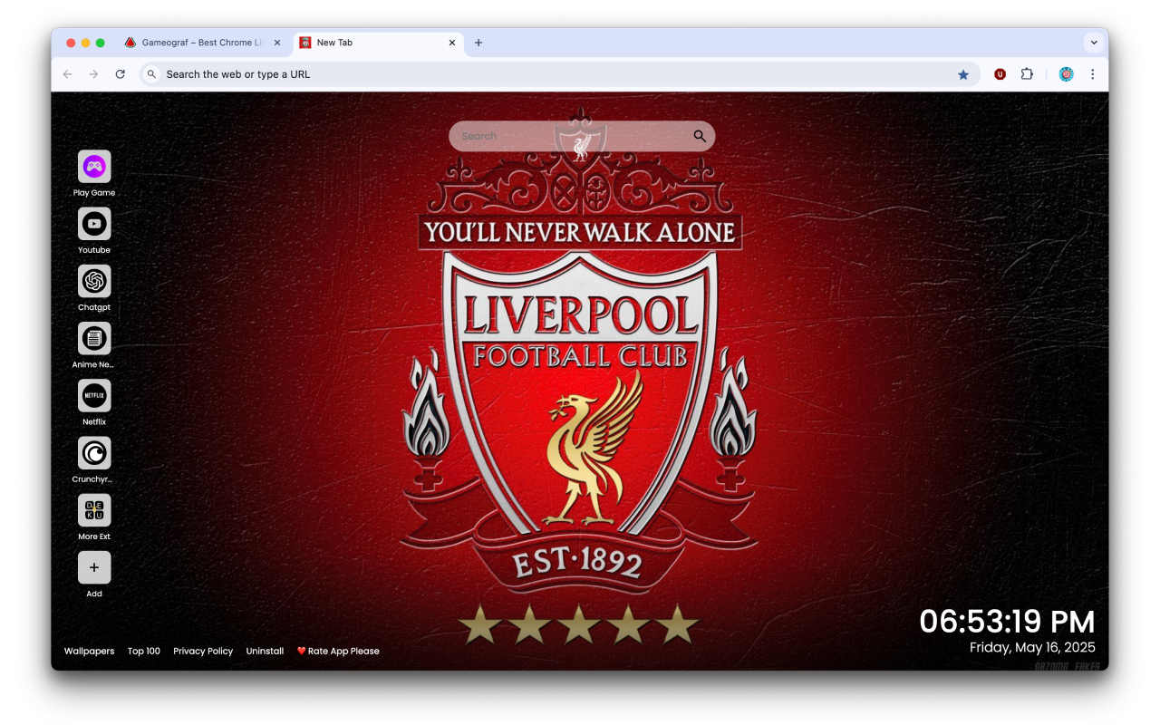Open the Privacy Policy link
1160x725 pixels.
(x=203, y=651)
